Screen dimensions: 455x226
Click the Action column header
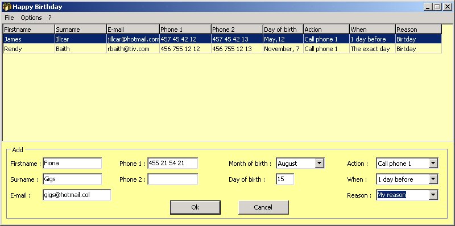coord(326,30)
